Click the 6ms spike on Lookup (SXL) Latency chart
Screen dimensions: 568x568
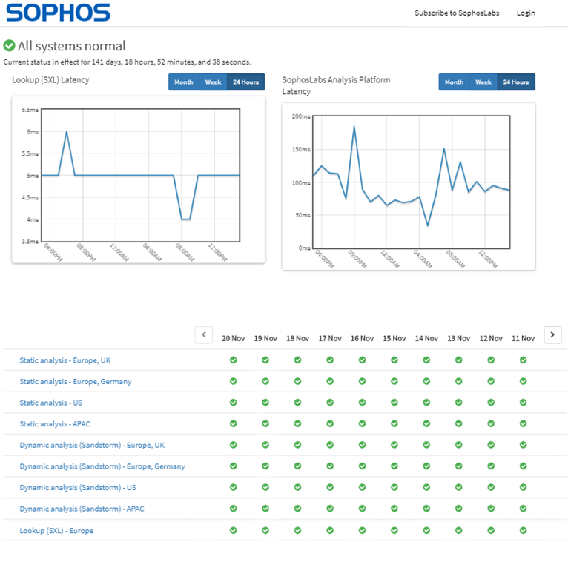point(67,132)
